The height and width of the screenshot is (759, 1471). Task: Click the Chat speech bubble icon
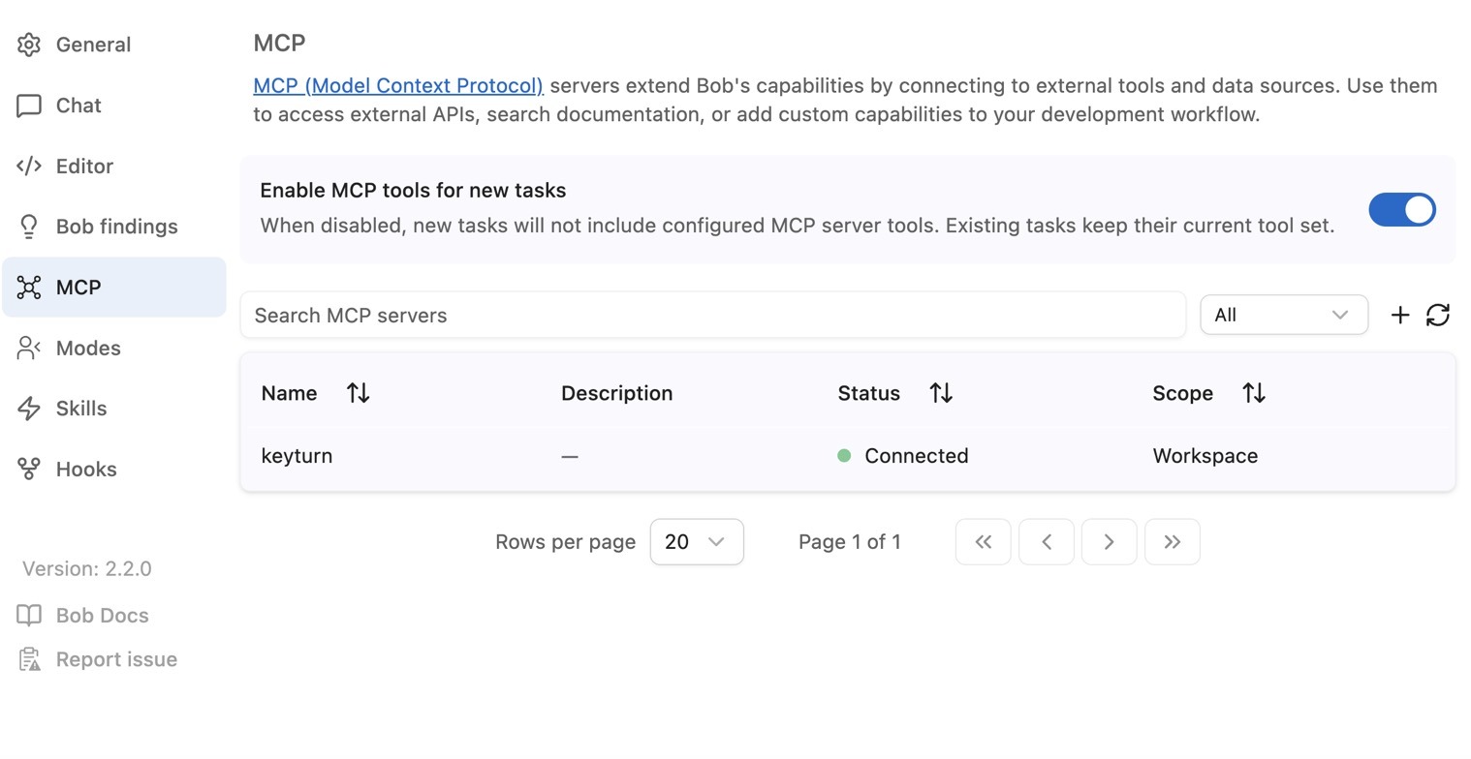pos(29,106)
